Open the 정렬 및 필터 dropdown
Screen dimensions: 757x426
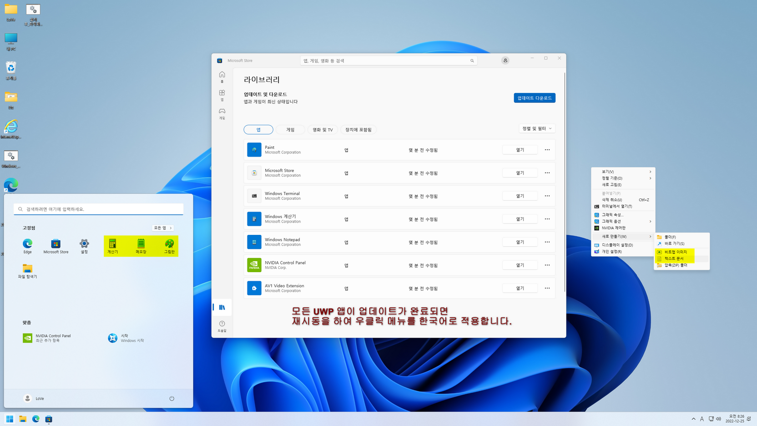click(x=537, y=128)
